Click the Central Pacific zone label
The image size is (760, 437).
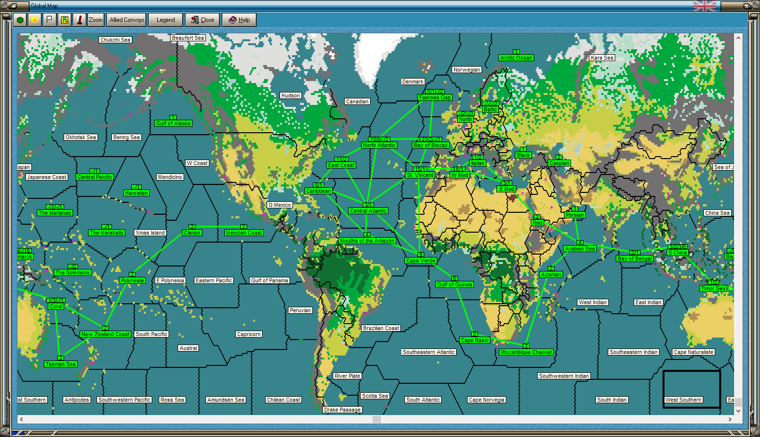pos(95,177)
